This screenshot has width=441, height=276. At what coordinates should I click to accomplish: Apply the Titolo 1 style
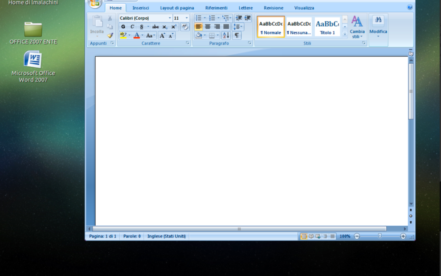click(x=327, y=27)
